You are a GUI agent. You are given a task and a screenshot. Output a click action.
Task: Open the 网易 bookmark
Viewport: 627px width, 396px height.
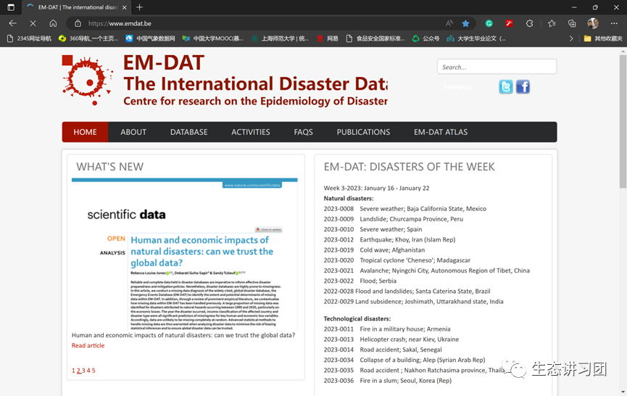[328, 38]
